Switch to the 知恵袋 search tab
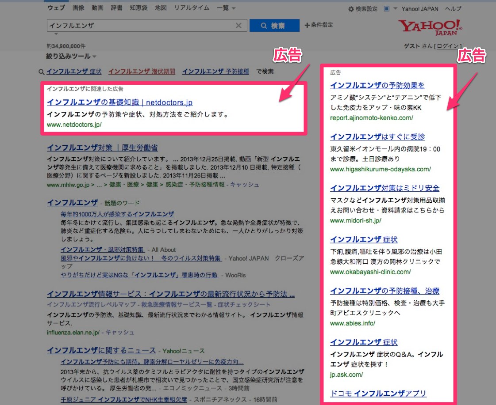This screenshot has width=496, height=405. point(139,8)
